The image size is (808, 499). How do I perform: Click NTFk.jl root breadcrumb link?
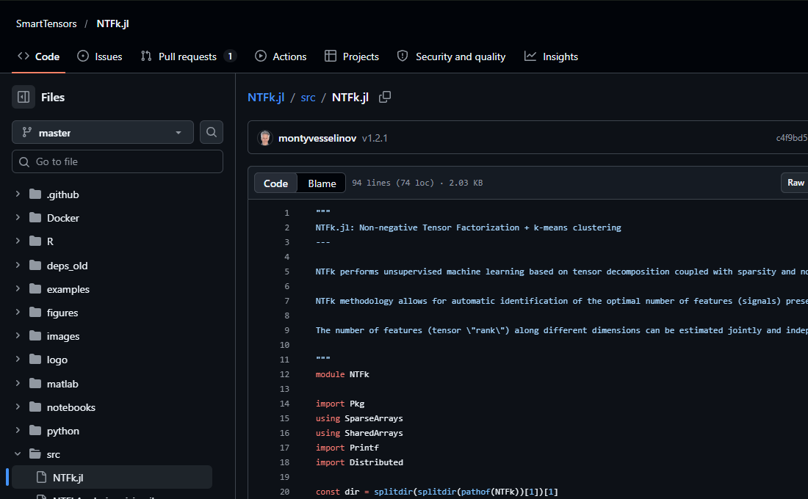coord(266,98)
